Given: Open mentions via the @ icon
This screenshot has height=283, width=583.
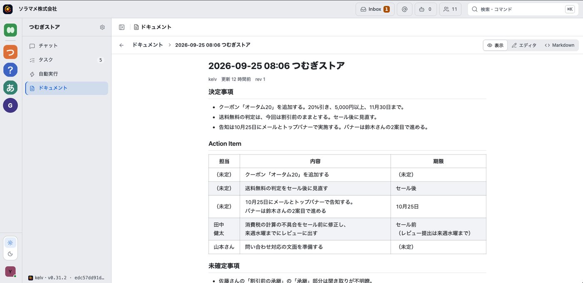Looking at the screenshot, I should (x=404, y=9).
